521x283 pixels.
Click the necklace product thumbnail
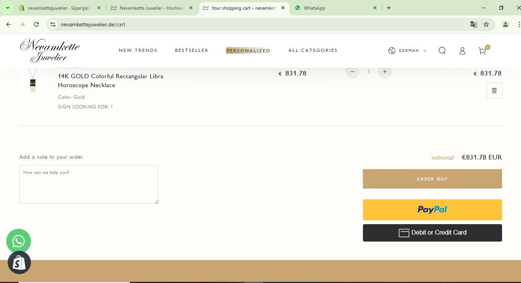33,80
